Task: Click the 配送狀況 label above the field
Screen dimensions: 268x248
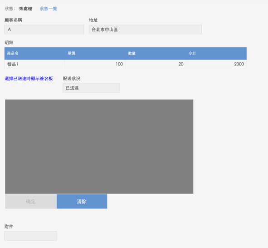Action: click(72, 79)
